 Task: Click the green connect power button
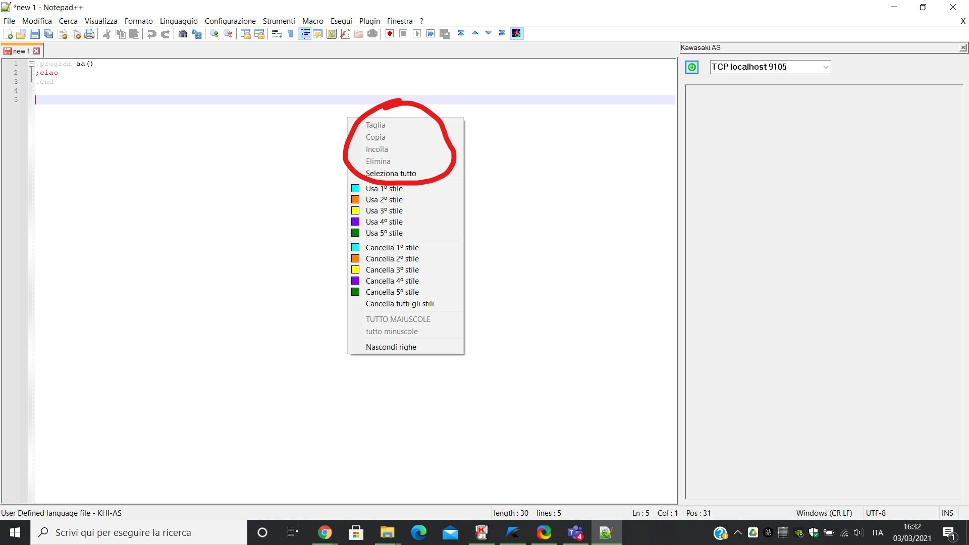pos(692,67)
